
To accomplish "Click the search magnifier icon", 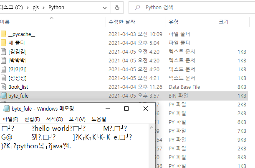I will pos(137,8).
